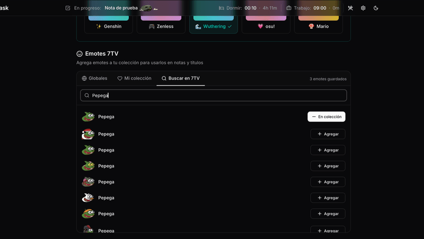Switch to the Globales tab
Screen dimensions: 424x239
94,78
